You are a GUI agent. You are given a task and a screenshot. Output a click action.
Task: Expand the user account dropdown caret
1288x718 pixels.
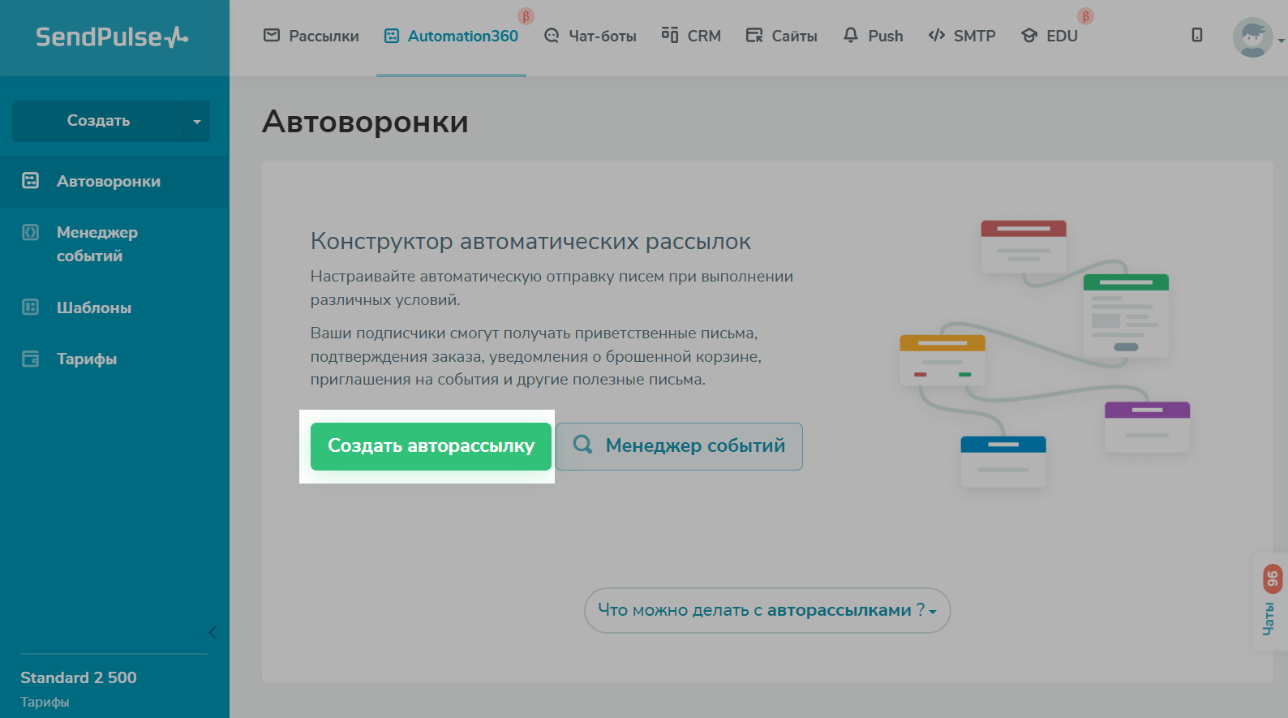[1281, 40]
